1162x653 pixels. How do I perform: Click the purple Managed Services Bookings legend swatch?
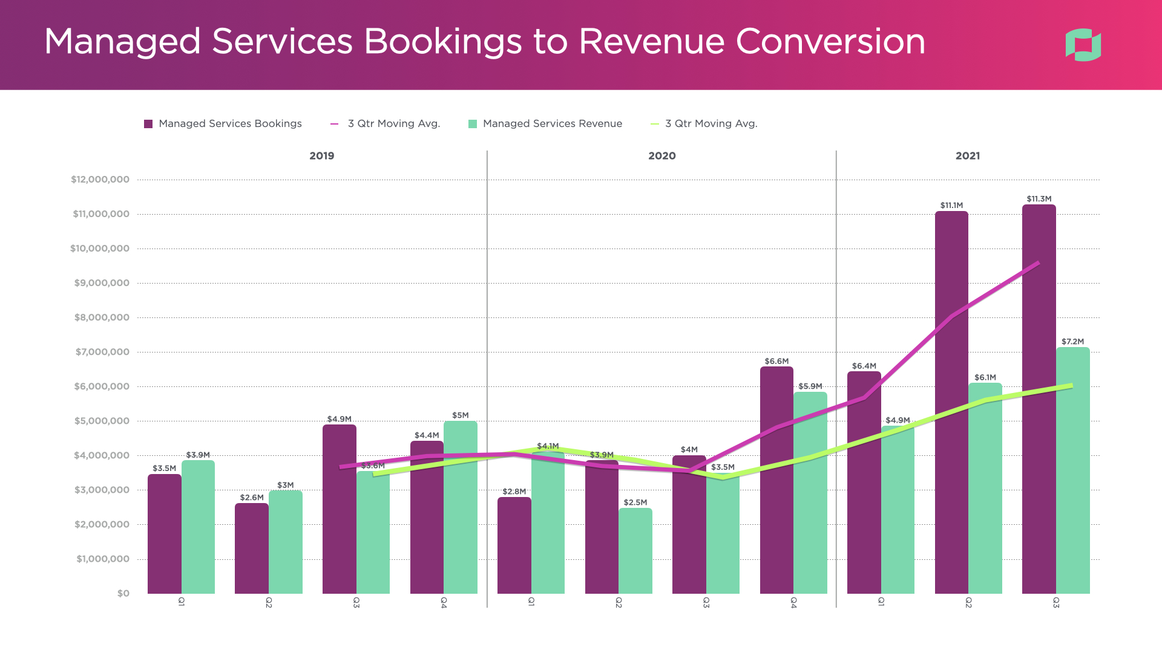click(148, 124)
